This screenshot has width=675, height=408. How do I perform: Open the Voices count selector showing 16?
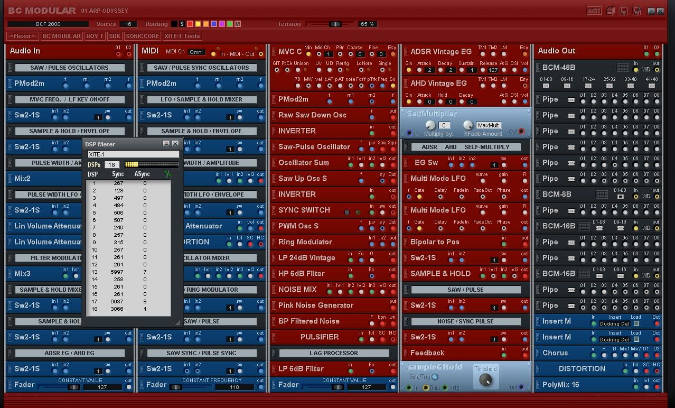point(130,24)
